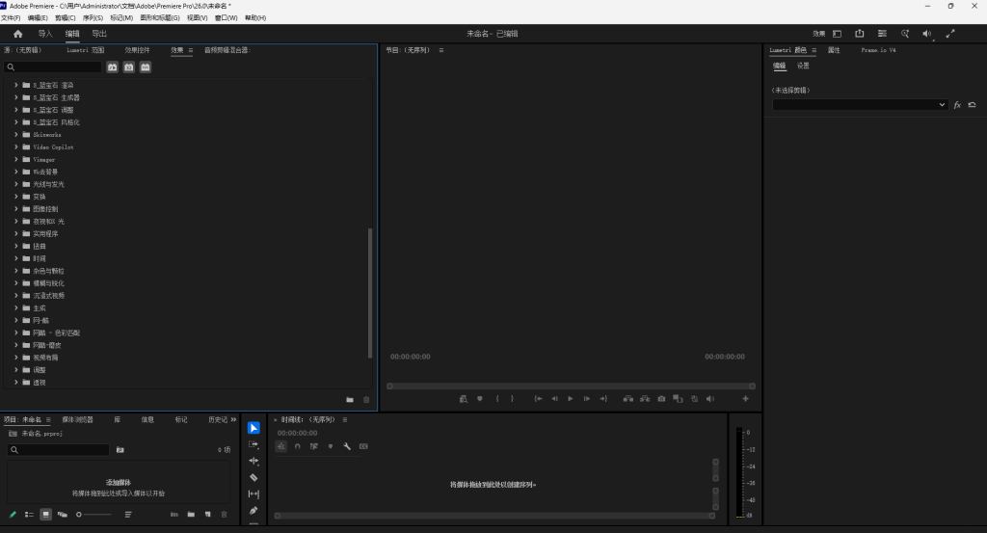
Task: Expand the Video Copilot effects folder
Action: (16, 147)
